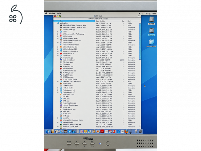Select Microsoft AutoUpdate.app row
Image resolution: width=201 pixels, height=151 pixels.
click(96, 125)
